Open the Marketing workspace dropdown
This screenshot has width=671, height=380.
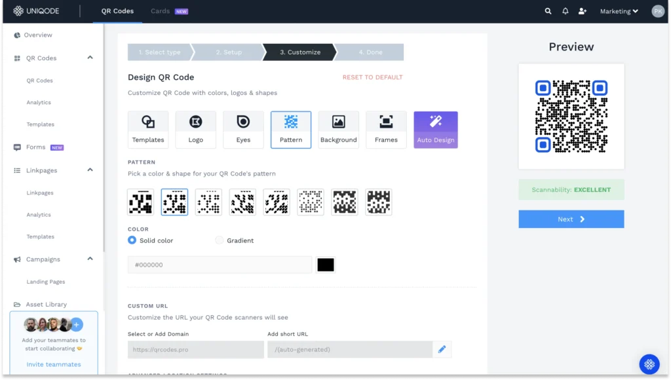point(619,11)
